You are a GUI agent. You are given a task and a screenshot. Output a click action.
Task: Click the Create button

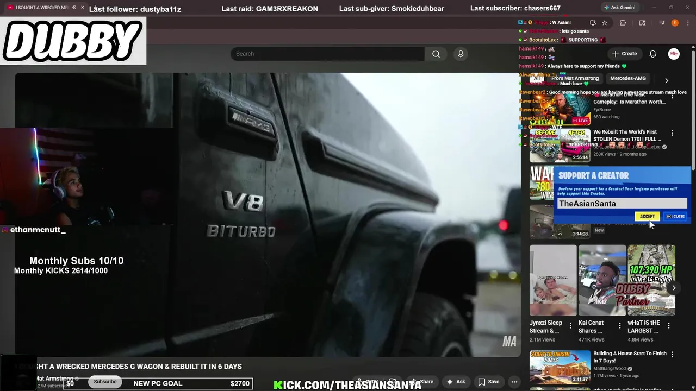tap(624, 54)
